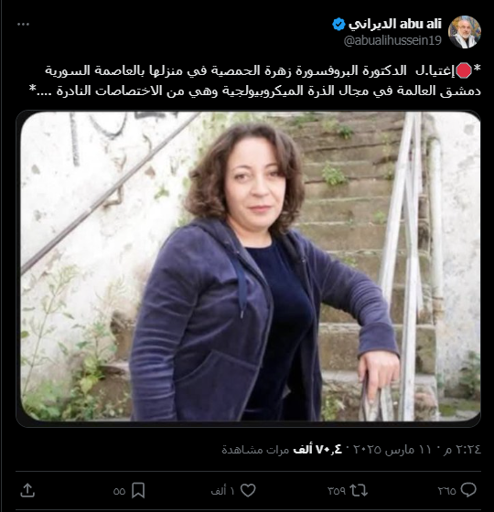The width and height of the screenshot is (494, 512).
Task: Click the 2:24 م post time
Action: (x=467, y=450)
